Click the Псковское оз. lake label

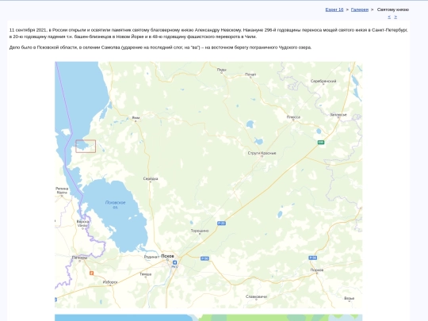[115, 204]
